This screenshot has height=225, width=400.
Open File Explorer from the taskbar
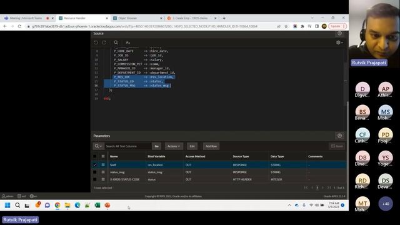67,205
